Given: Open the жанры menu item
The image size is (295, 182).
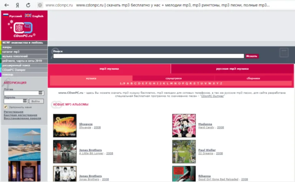Looking at the screenshot, I should click(24, 47).
